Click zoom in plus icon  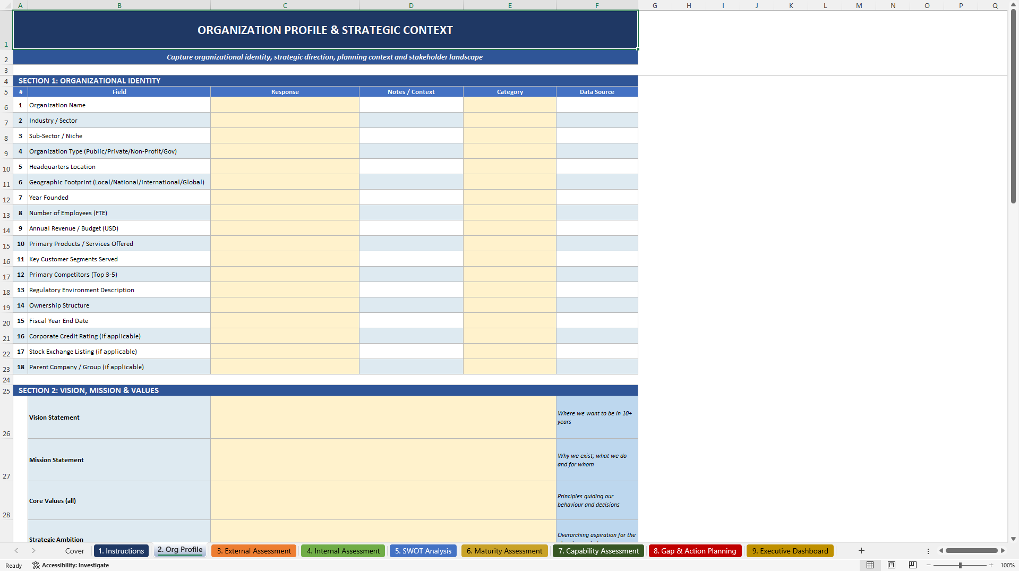click(991, 565)
